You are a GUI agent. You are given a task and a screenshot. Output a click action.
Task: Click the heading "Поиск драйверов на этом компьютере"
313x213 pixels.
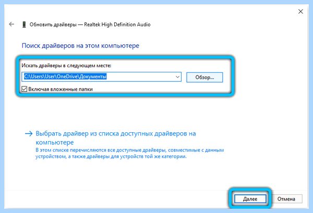(80, 46)
